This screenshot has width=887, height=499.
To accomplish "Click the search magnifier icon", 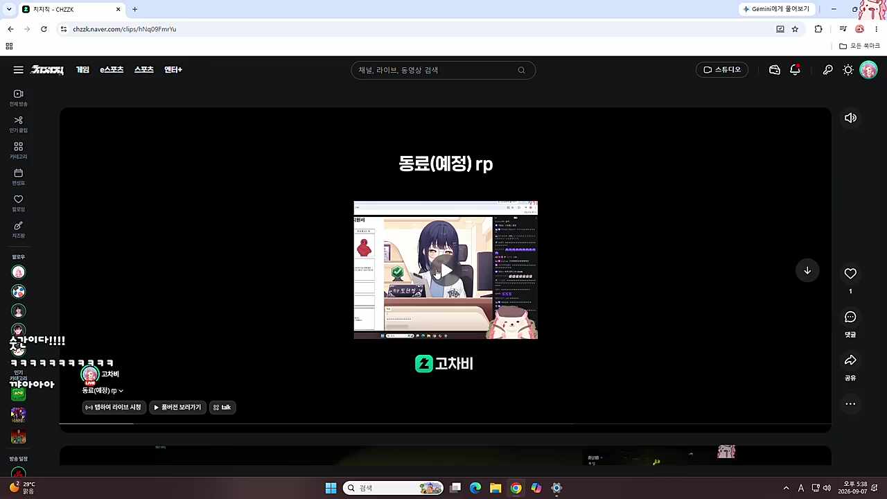I will 521,70.
